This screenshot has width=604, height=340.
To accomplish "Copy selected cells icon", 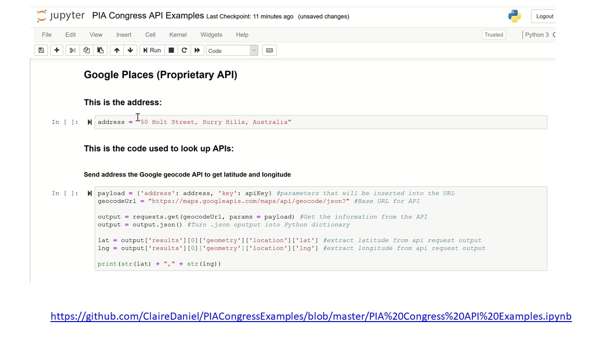I will pyautogui.click(x=86, y=50).
